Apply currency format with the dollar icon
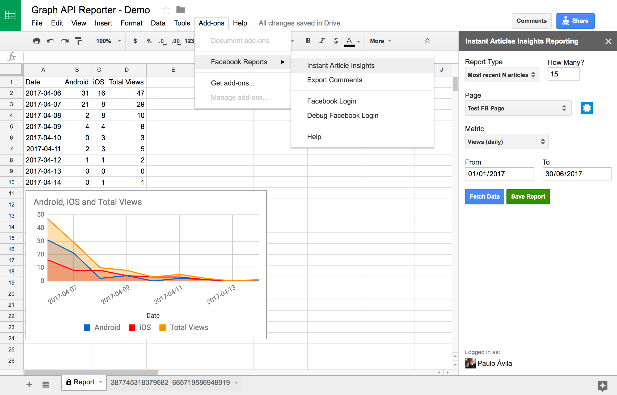This screenshot has width=617, height=395. (135, 41)
